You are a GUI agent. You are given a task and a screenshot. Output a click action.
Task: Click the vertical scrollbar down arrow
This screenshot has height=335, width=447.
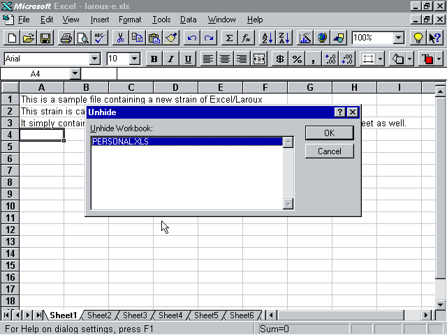coord(440,304)
